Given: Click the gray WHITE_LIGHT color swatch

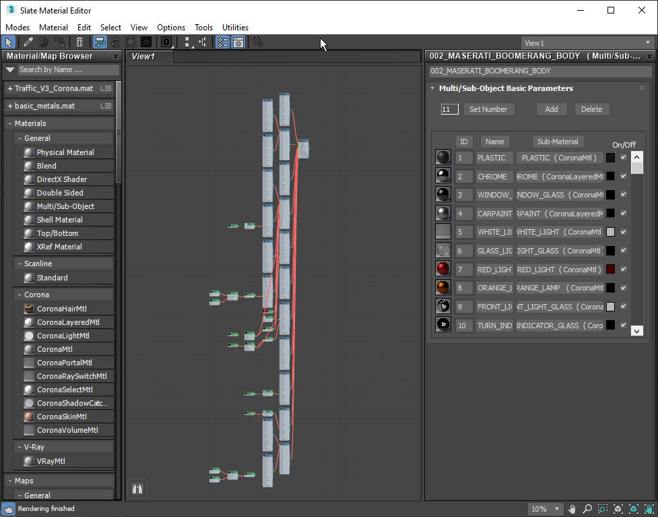Looking at the screenshot, I should [611, 232].
